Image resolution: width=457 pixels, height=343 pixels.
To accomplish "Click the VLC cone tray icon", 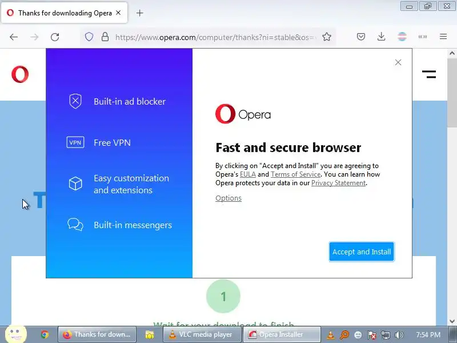I will [331, 335].
